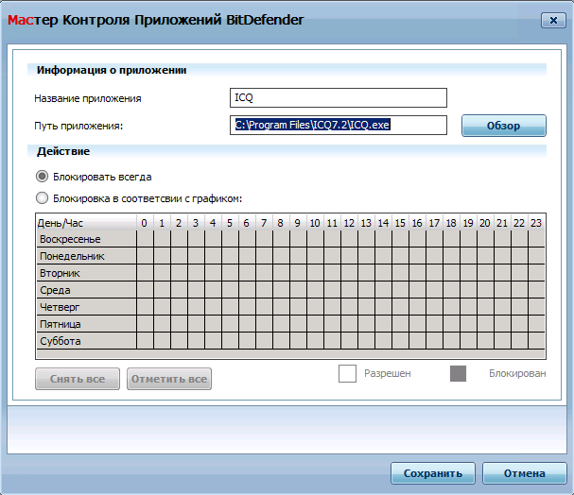Viewport: 574px width, 495px height.
Task: Click the Пятница row header
Action: pos(87,324)
